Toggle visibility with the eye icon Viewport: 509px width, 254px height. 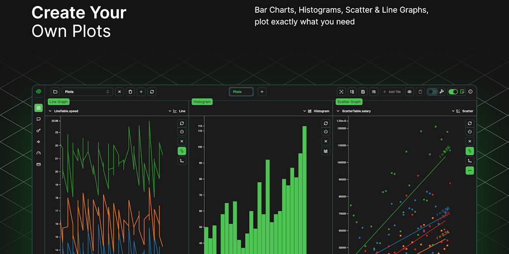[410, 92]
